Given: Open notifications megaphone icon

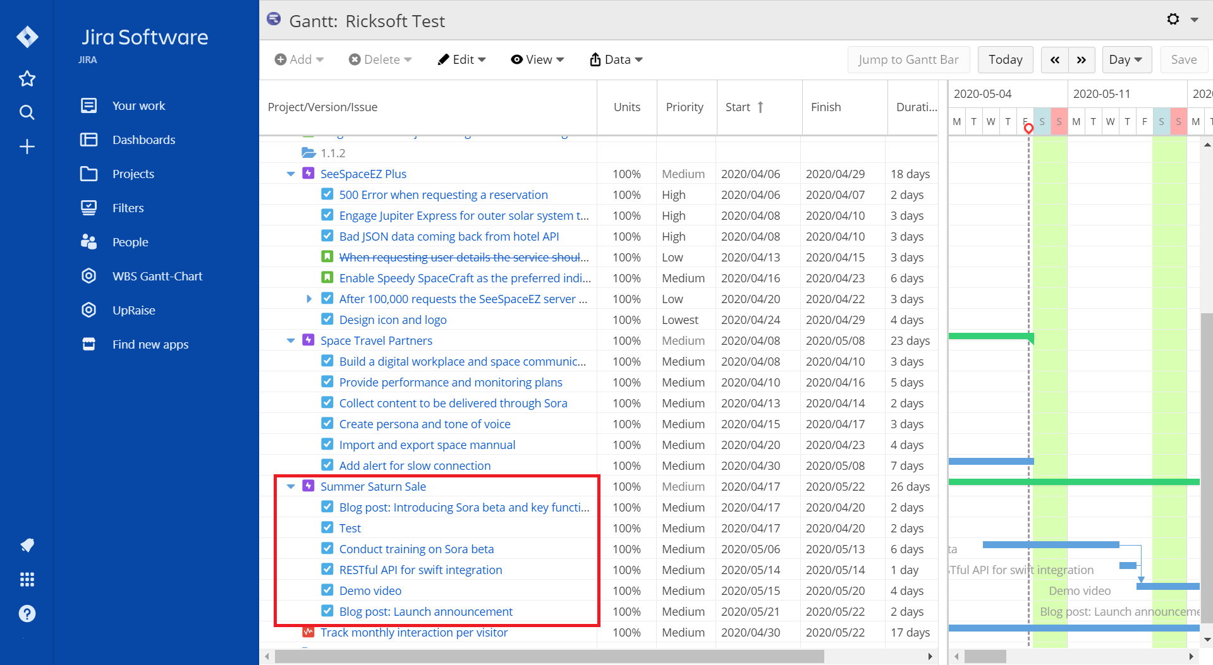Looking at the screenshot, I should 27,545.
